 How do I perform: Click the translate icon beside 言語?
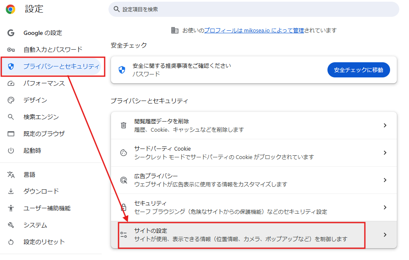pyautogui.click(x=11, y=175)
